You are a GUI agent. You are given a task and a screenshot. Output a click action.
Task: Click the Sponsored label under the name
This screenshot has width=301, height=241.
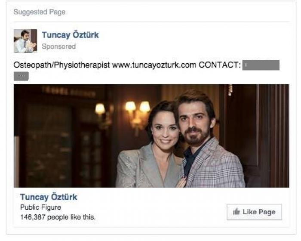coord(58,46)
